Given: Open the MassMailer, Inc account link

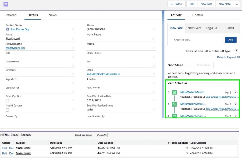Looking at the screenshot, I should point(15,48).
